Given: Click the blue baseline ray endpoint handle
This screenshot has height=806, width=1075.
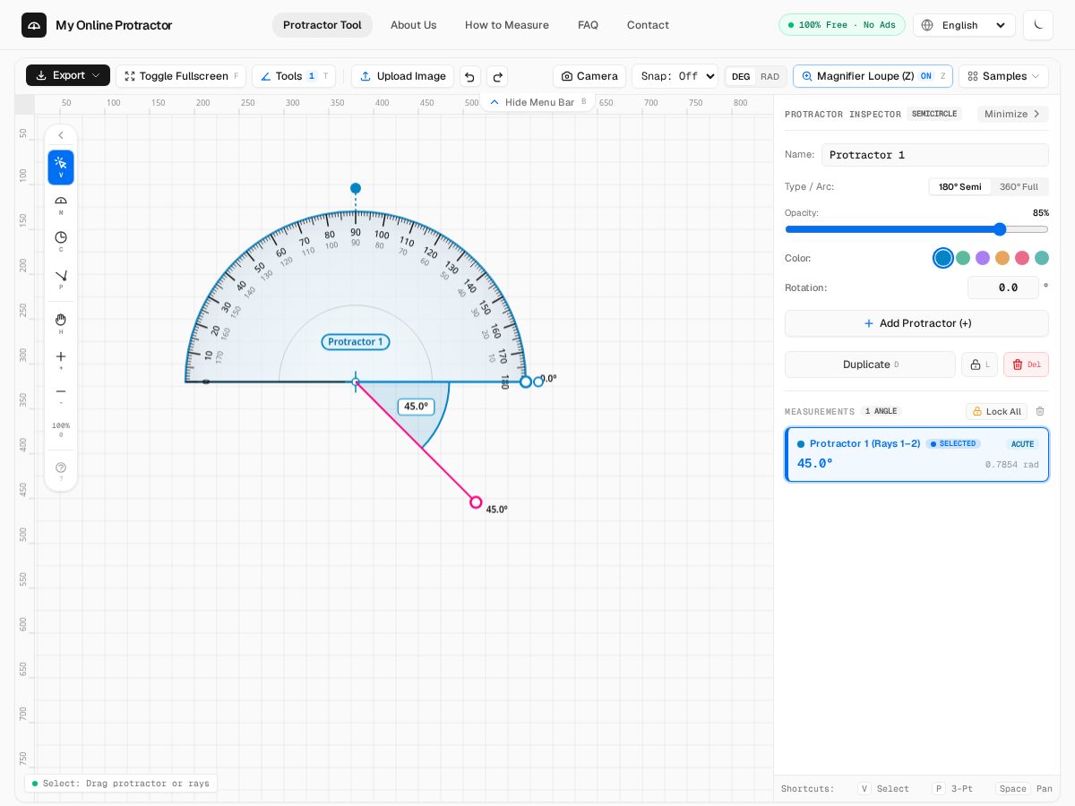Looking at the screenshot, I should (526, 382).
